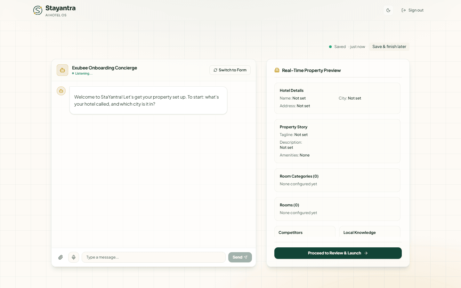Click the Rooms (0) heading
This screenshot has width=461, height=288.
click(289, 205)
